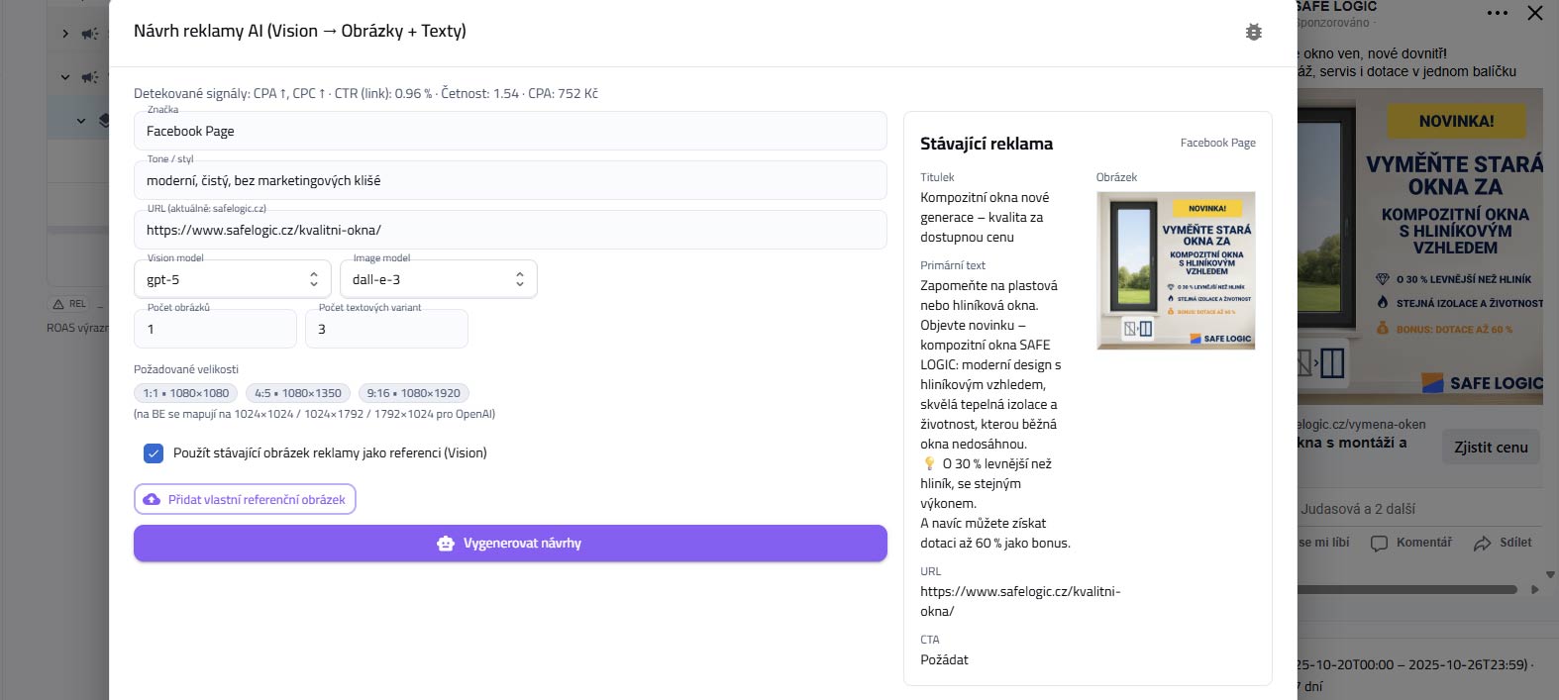Click the robot icon on Vygenerovat návrhy
Viewport: 1559px width, 700px height.
pyautogui.click(x=446, y=544)
